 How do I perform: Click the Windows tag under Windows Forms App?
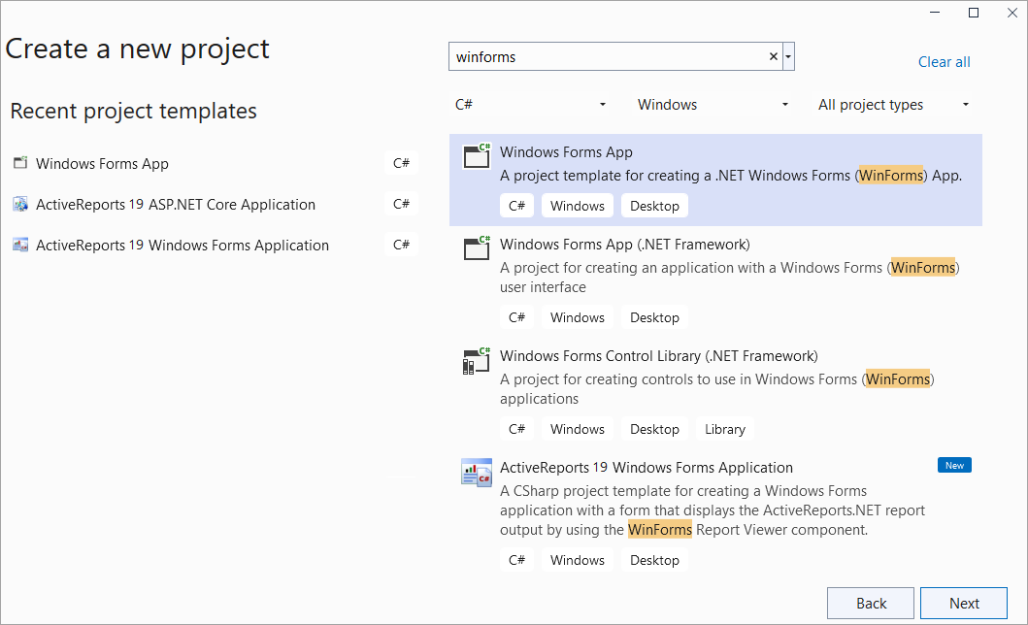pos(577,206)
